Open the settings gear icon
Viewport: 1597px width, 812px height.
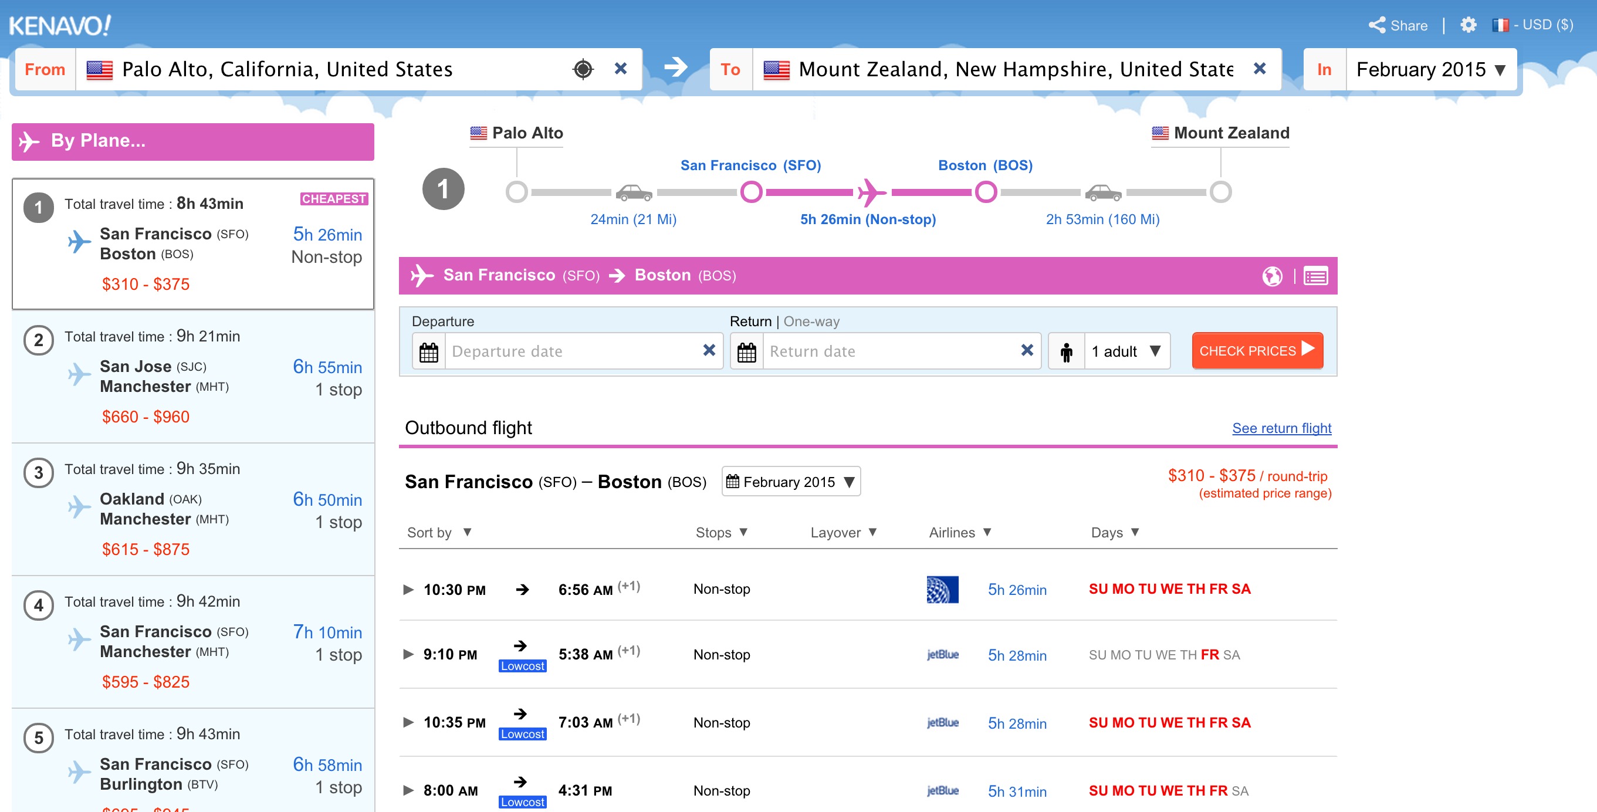coord(1467,25)
